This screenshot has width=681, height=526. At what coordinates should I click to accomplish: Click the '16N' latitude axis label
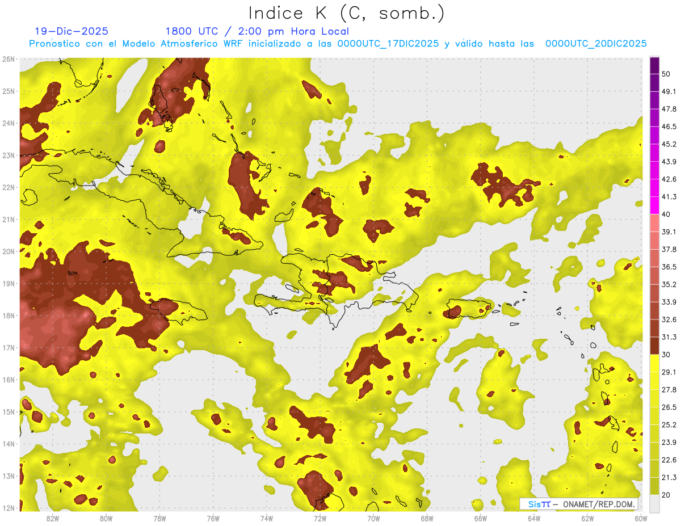9,380
